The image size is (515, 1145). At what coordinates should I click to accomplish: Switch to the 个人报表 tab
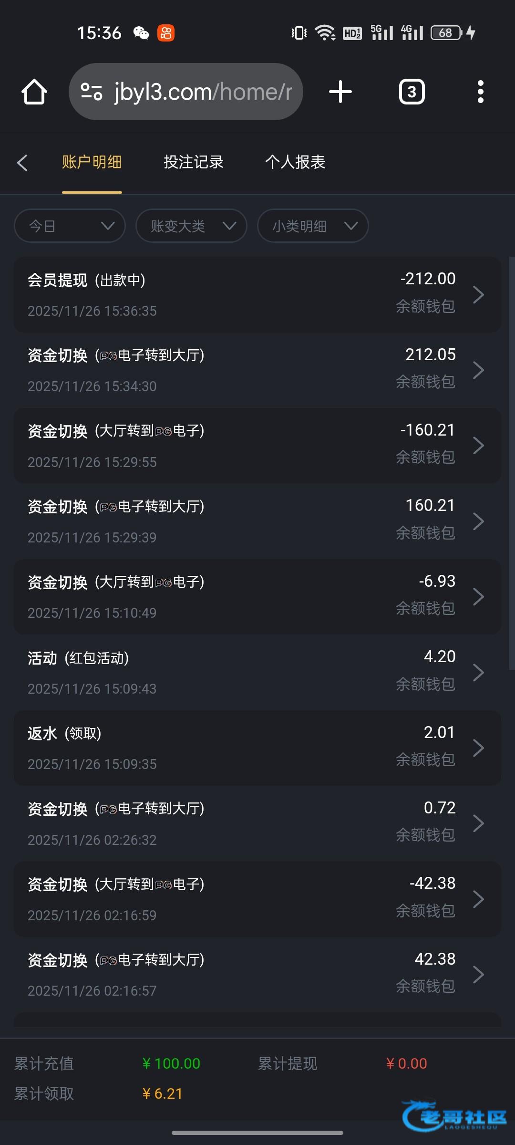point(295,162)
